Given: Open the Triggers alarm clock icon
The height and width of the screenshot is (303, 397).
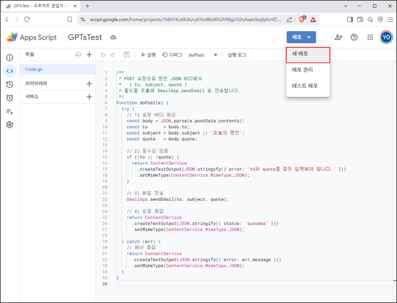Looking at the screenshot, I should pyautogui.click(x=10, y=98).
